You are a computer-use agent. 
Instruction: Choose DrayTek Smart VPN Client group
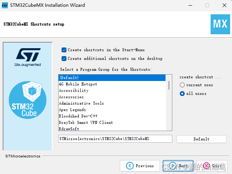[112, 122]
